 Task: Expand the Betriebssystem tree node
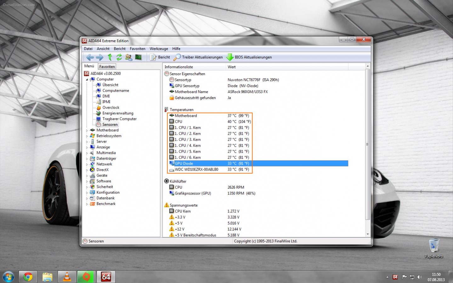(87, 136)
